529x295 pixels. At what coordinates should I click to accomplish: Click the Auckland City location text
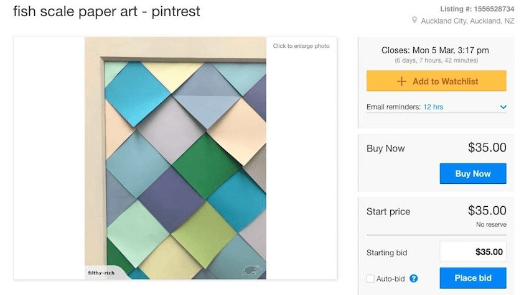(x=467, y=20)
